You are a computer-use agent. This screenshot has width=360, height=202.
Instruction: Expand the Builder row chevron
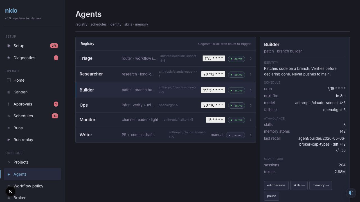(251, 90)
